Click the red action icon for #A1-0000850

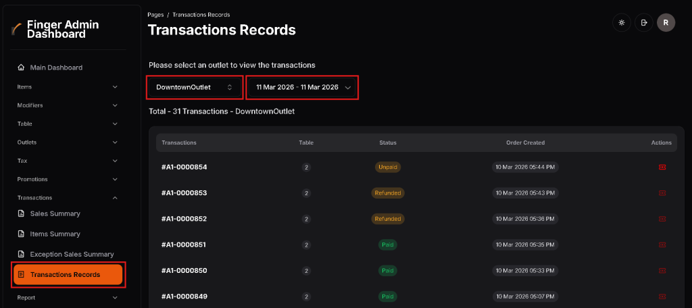662,271
